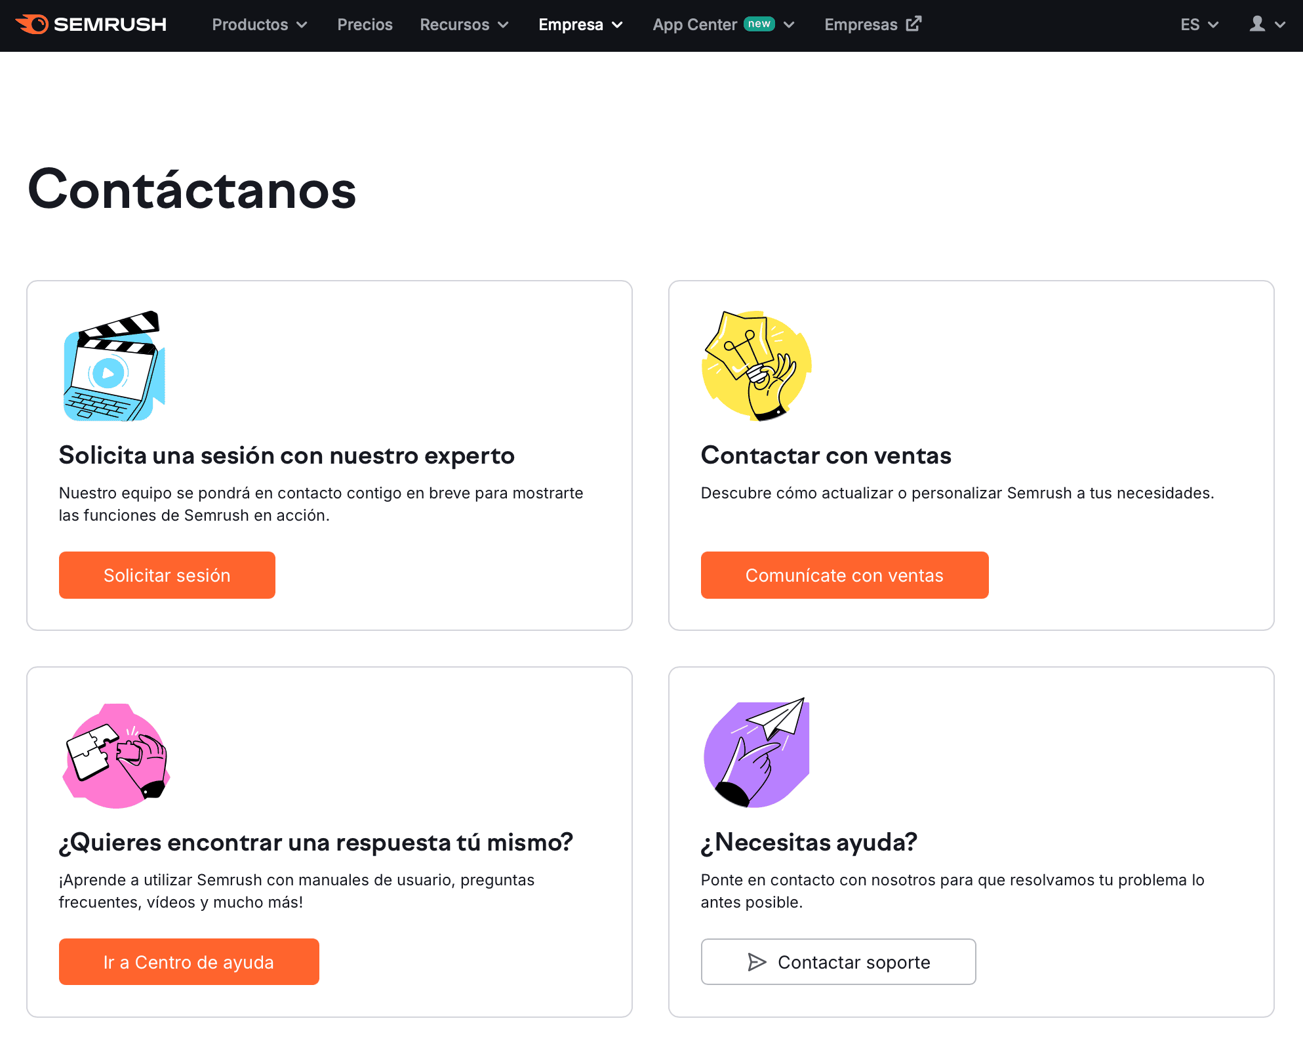Click the Semrush flame logo
1303x1046 pixels.
(x=31, y=25)
